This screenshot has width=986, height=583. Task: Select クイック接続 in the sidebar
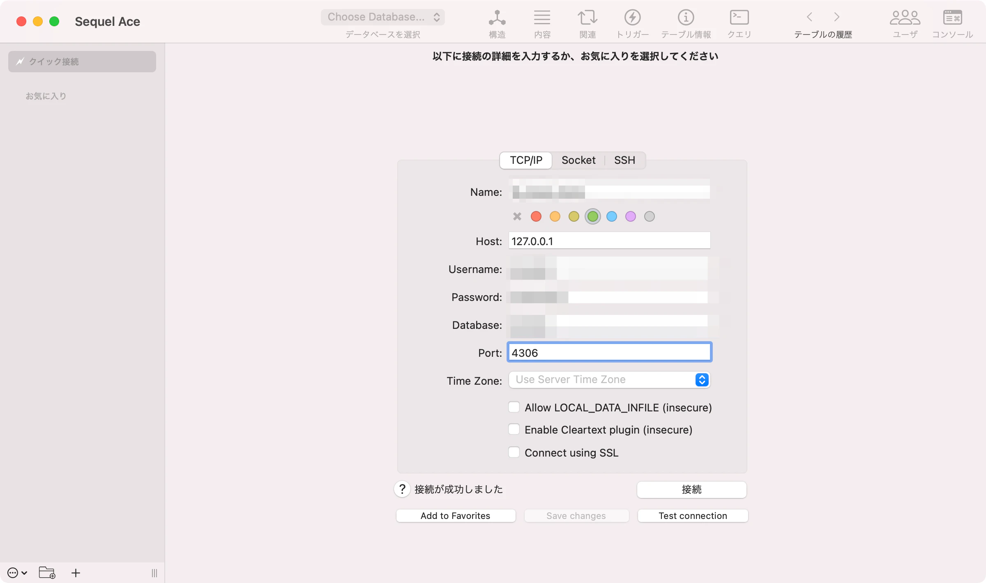point(82,62)
